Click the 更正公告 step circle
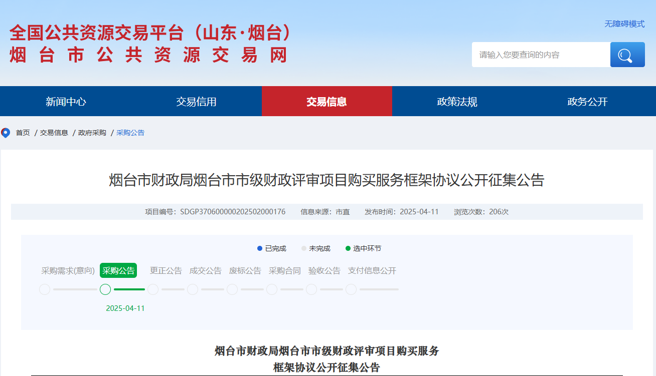Viewport: 656px width, 376px height. [x=153, y=289]
